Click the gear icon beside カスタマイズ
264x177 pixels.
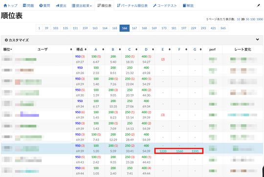tap(6, 40)
